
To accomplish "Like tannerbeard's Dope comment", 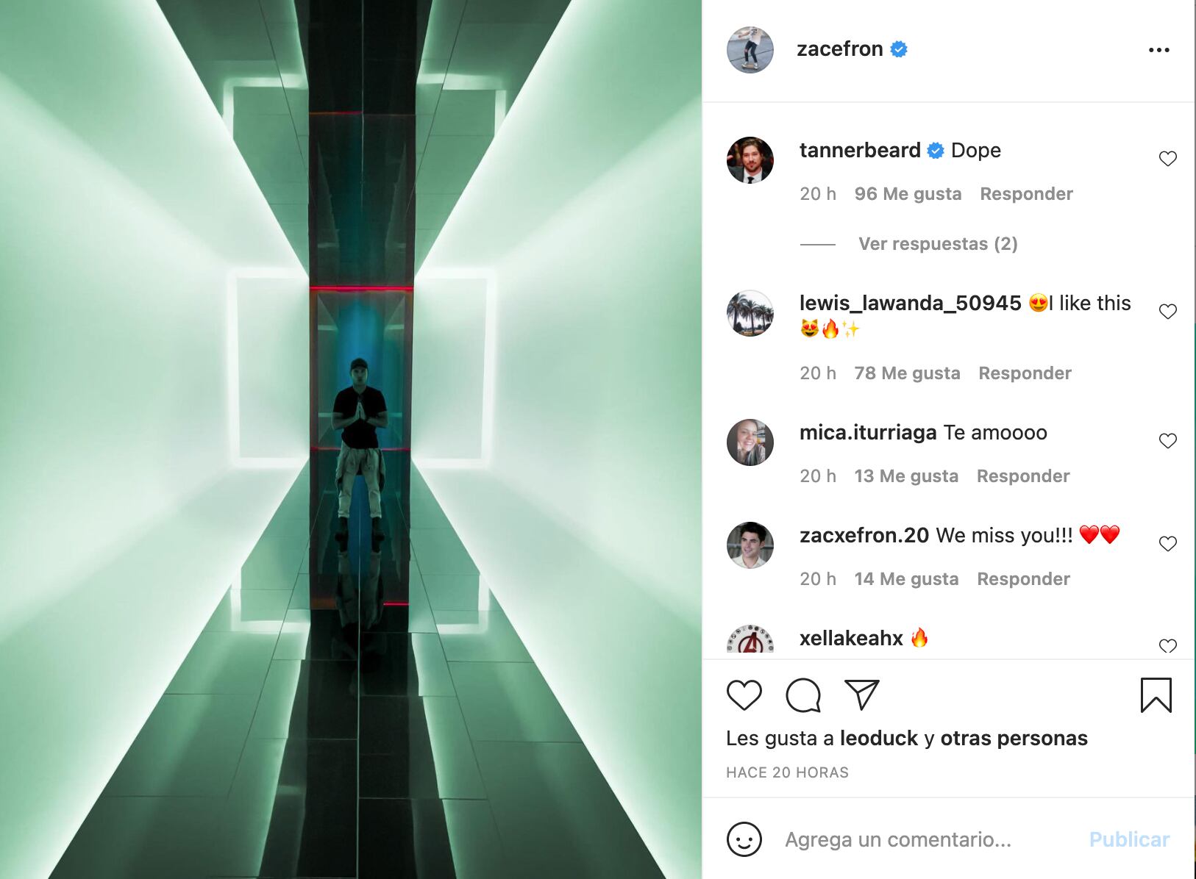I will pyautogui.click(x=1167, y=159).
